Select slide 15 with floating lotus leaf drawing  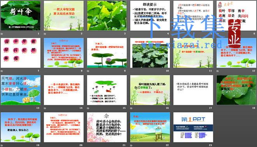[x=107, y=90]
